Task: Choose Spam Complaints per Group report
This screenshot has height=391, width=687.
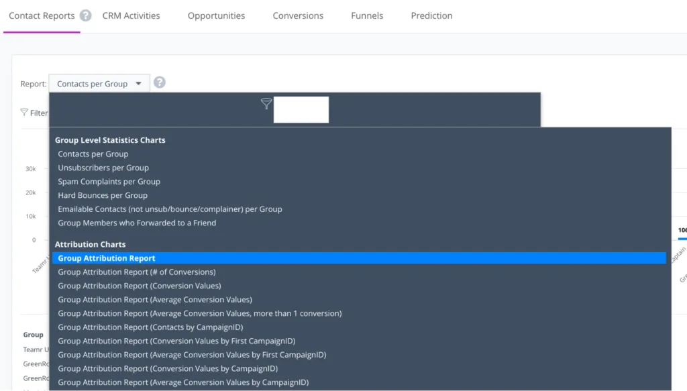Action: (109, 182)
